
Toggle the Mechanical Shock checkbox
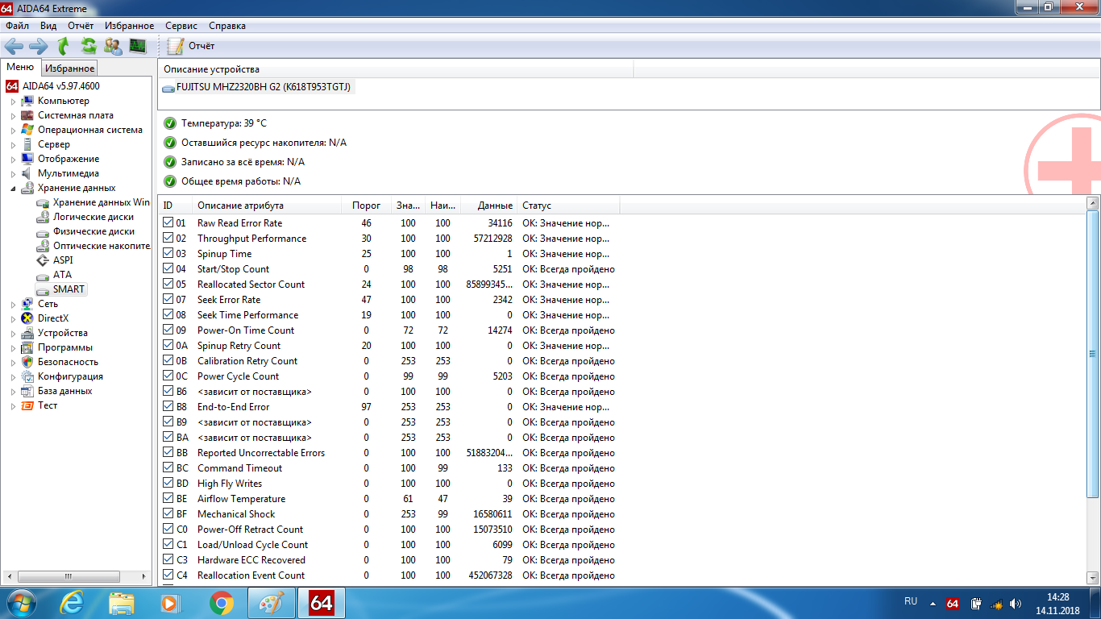[x=168, y=513]
